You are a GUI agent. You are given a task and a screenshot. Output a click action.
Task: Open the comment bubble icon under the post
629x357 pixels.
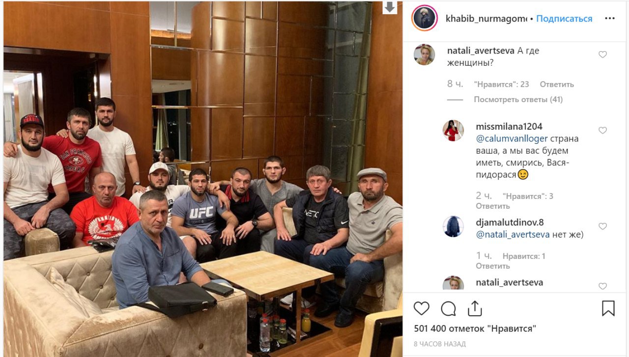448,308
